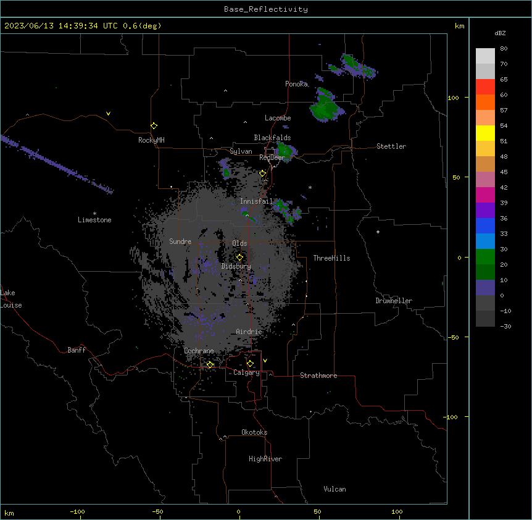The width and height of the screenshot is (532, 520).
Task: Click the 80 dBZ white legend swatch
Action: point(485,56)
